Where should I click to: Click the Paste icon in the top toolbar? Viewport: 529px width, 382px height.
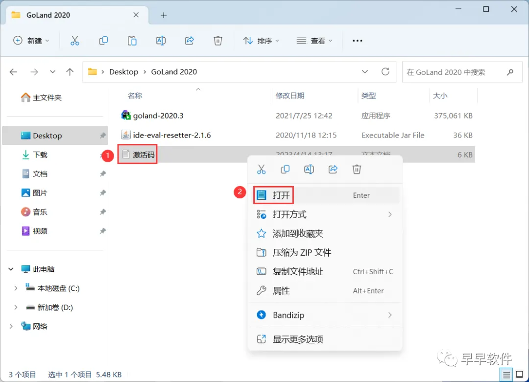tap(132, 41)
